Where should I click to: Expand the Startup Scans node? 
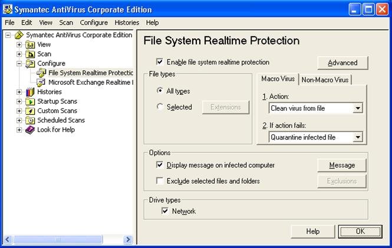(x=19, y=101)
